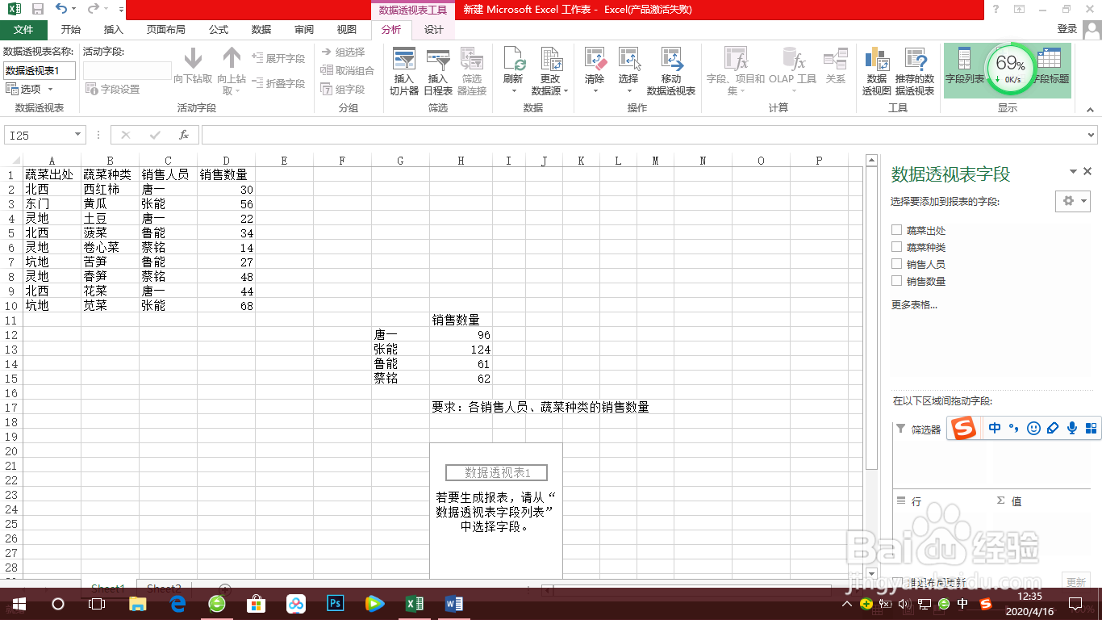Click inside the formula bar

(565, 135)
